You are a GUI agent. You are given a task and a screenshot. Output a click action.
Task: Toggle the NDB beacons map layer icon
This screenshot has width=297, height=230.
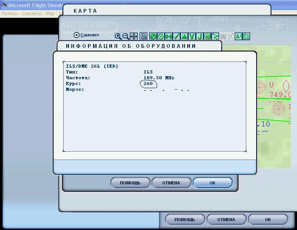(x=169, y=36)
